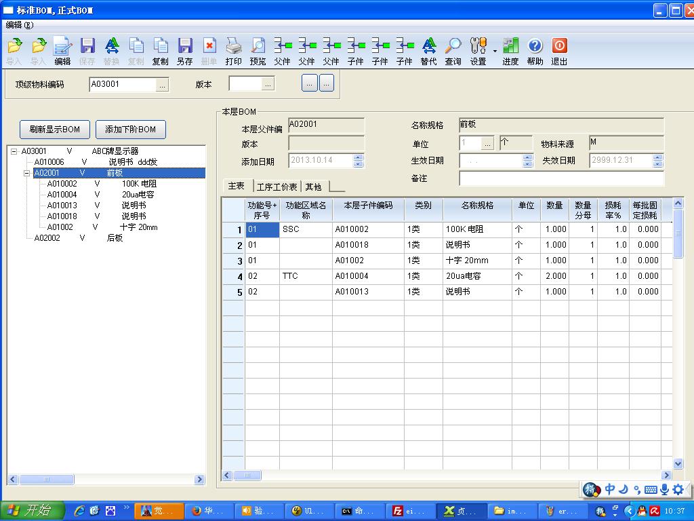
Task: Click the 进度 progress icon
Action: pyautogui.click(x=511, y=51)
